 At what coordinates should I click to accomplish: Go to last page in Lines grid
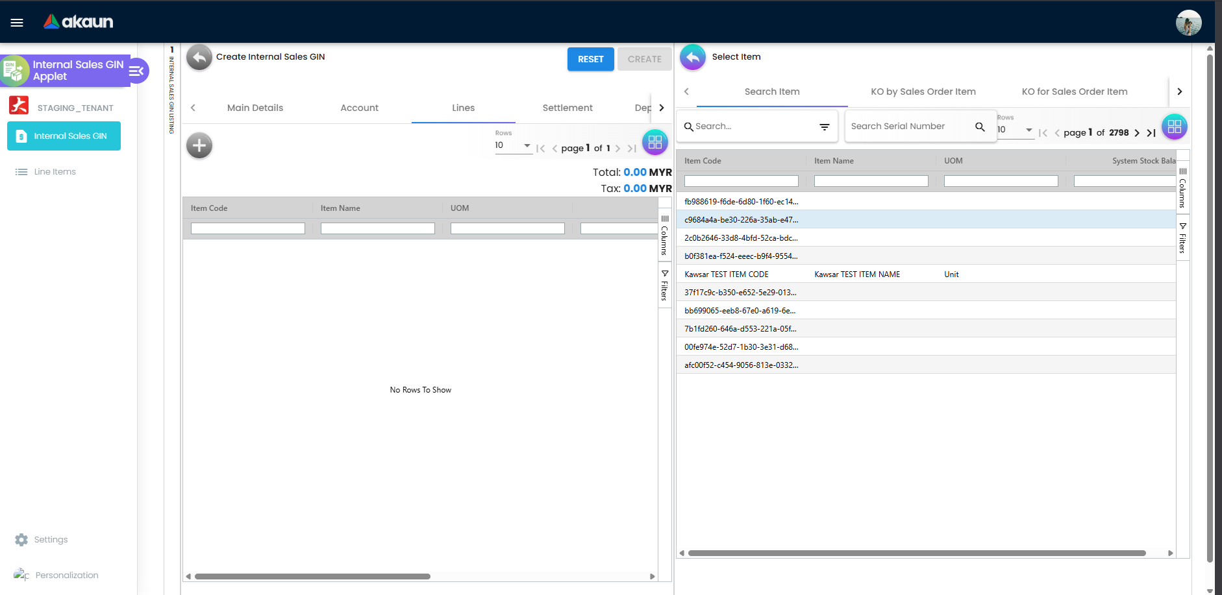632,149
